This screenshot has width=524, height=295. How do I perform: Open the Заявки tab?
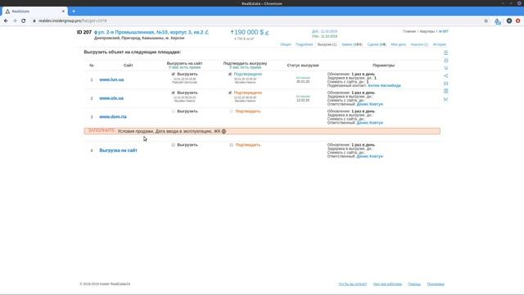[x=352, y=44]
